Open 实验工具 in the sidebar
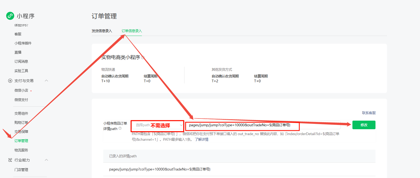 click(x=21, y=71)
